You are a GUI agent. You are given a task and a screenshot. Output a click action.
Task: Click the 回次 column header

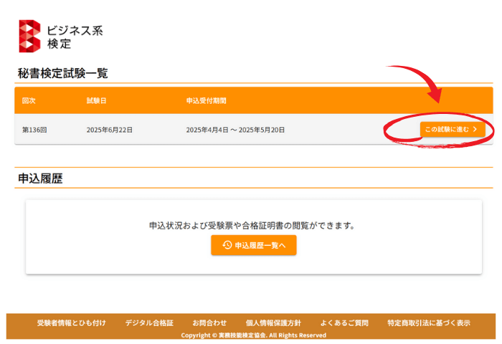tap(29, 101)
